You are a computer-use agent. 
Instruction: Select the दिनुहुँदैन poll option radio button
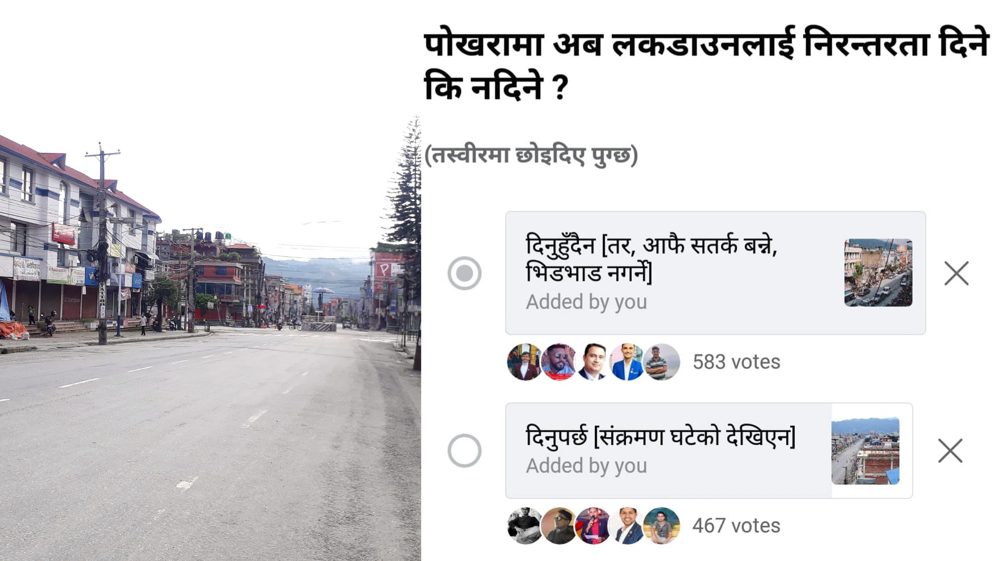(464, 273)
